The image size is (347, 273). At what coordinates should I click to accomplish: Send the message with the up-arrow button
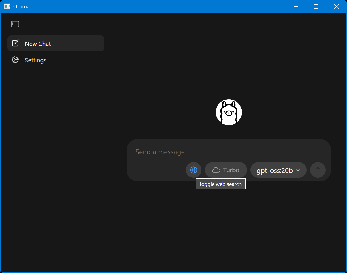(318, 170)
